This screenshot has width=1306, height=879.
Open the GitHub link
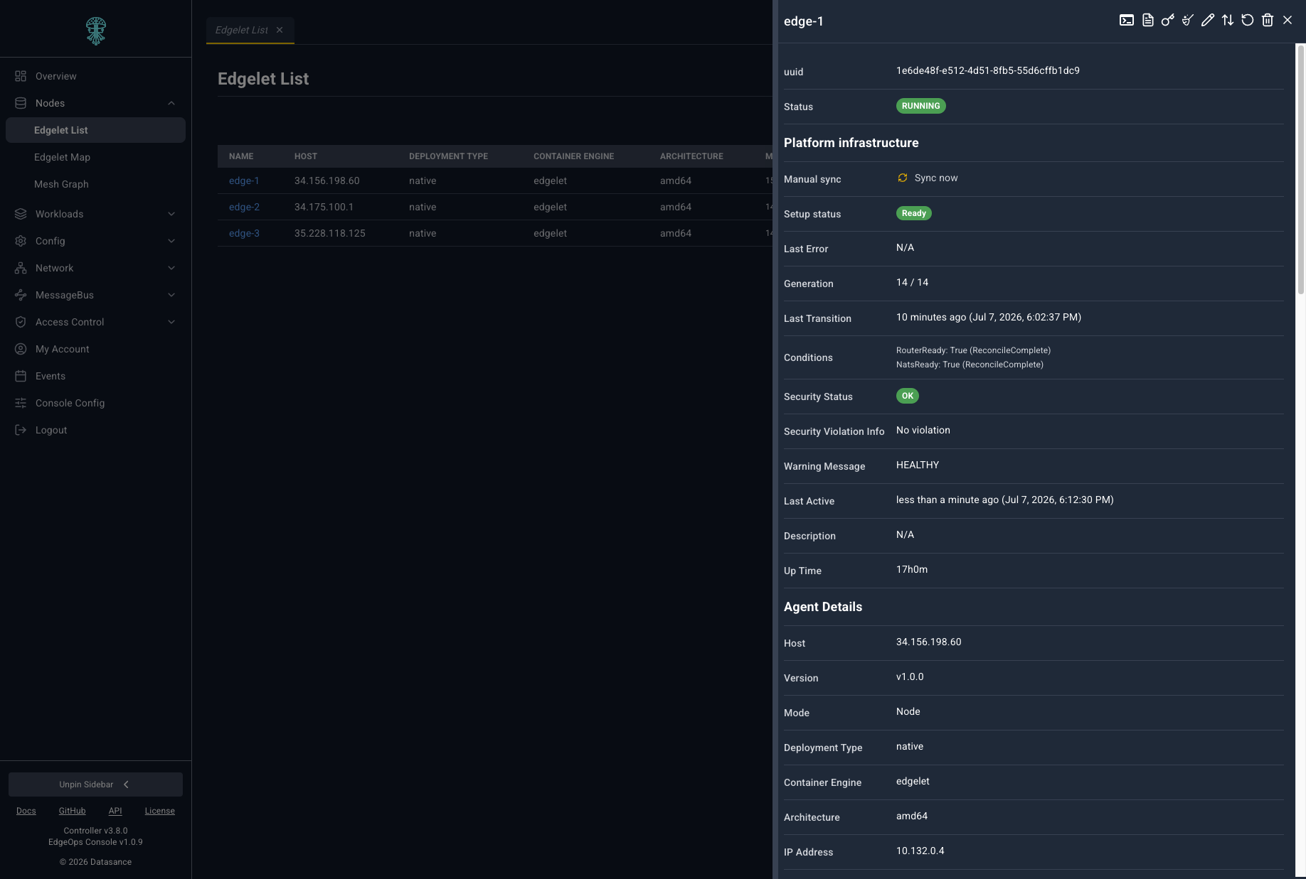(72, 811)
